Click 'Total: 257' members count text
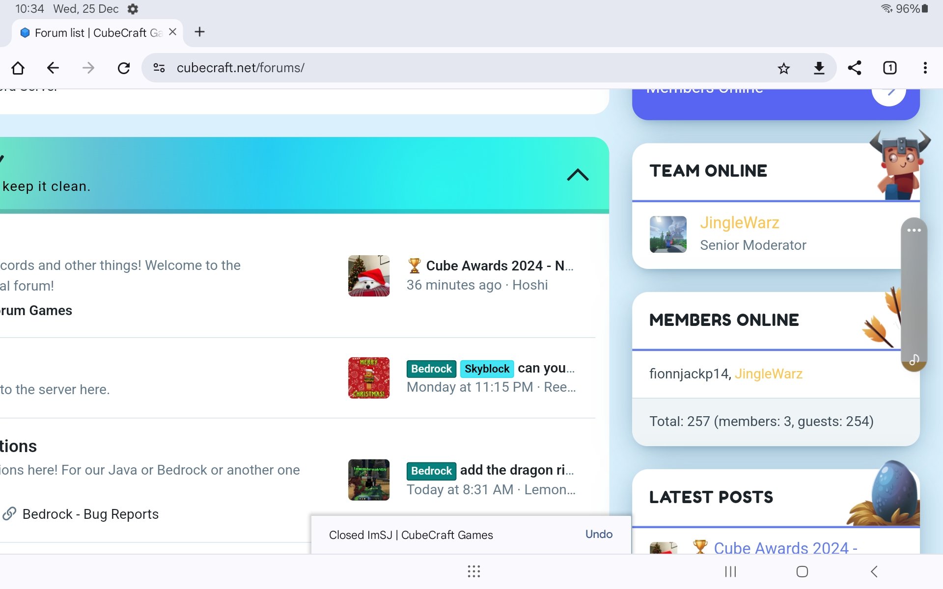Image resolution: width=943 pixels, height=589 pixels. click(761, 422)
